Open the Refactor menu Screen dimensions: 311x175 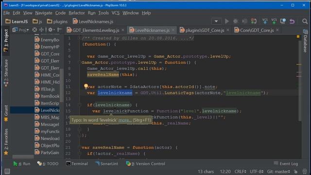(77, 13)
